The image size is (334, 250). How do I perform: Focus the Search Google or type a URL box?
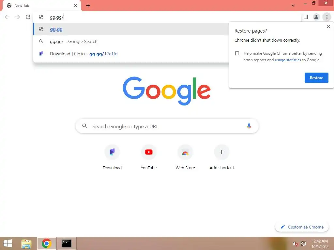click(x=167, y=126)
